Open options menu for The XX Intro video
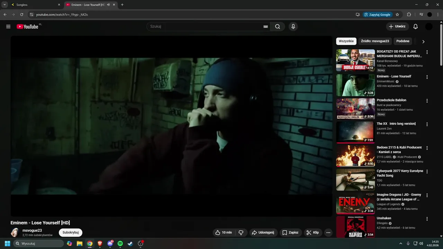Image resolution: width=443 pixels, height=249 pixels. click(427, 124)
